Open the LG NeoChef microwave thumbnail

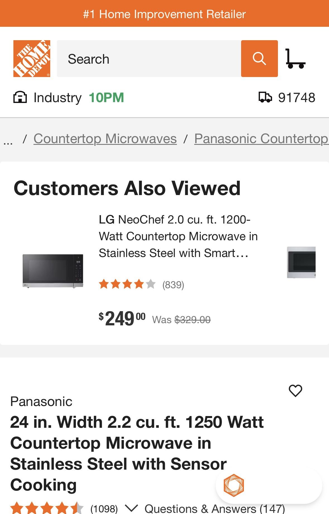pyautogui.click(x=53, y=271)
